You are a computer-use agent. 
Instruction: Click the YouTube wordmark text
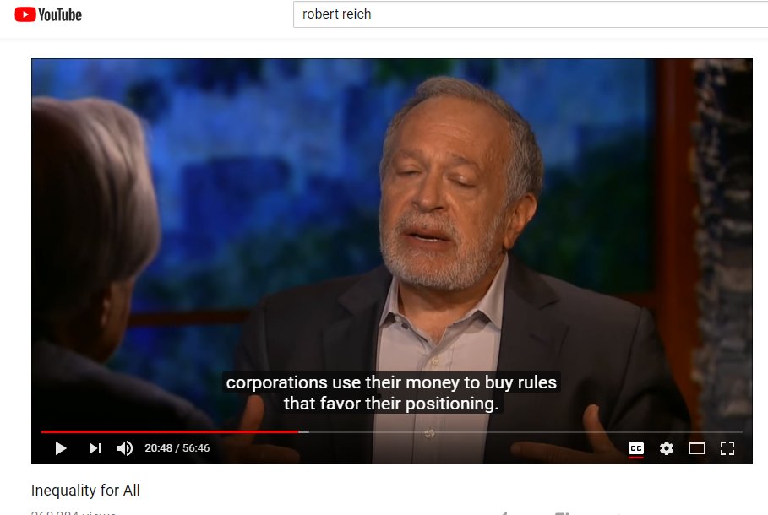[60, 14]
